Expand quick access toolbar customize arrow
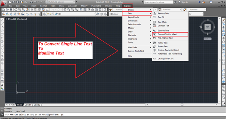 (76, 2)
